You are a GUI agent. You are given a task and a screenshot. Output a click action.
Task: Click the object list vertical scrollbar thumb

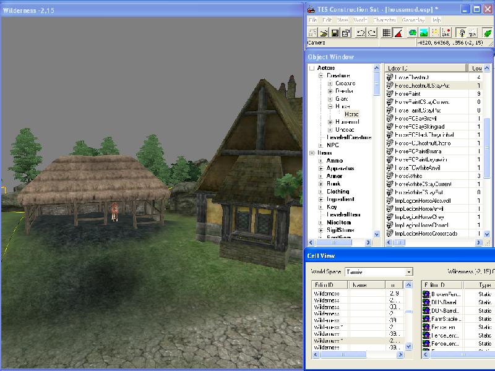487,148
